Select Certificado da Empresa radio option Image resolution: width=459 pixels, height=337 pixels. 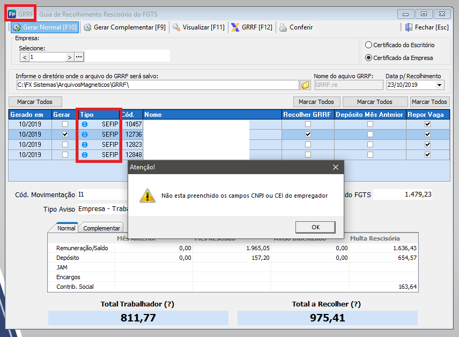click(368, 58)
